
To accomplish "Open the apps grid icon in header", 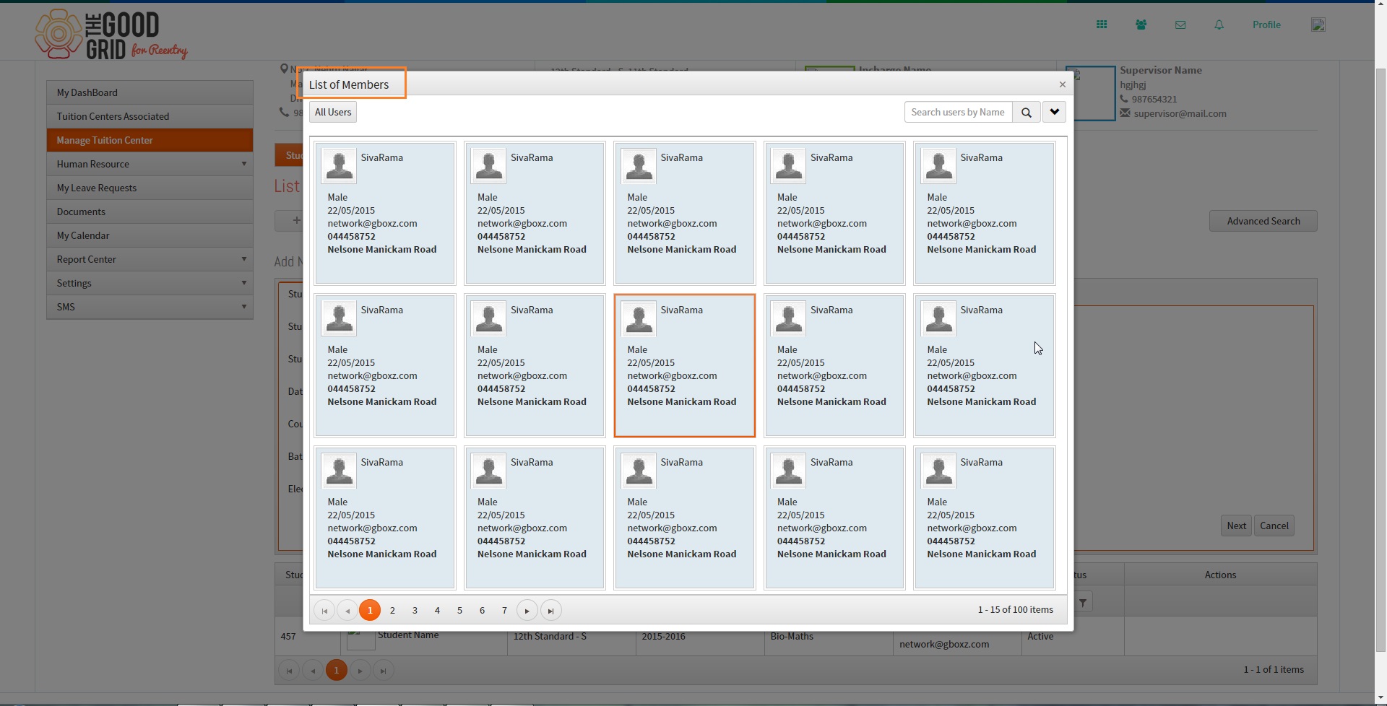I will point(1102,25).
